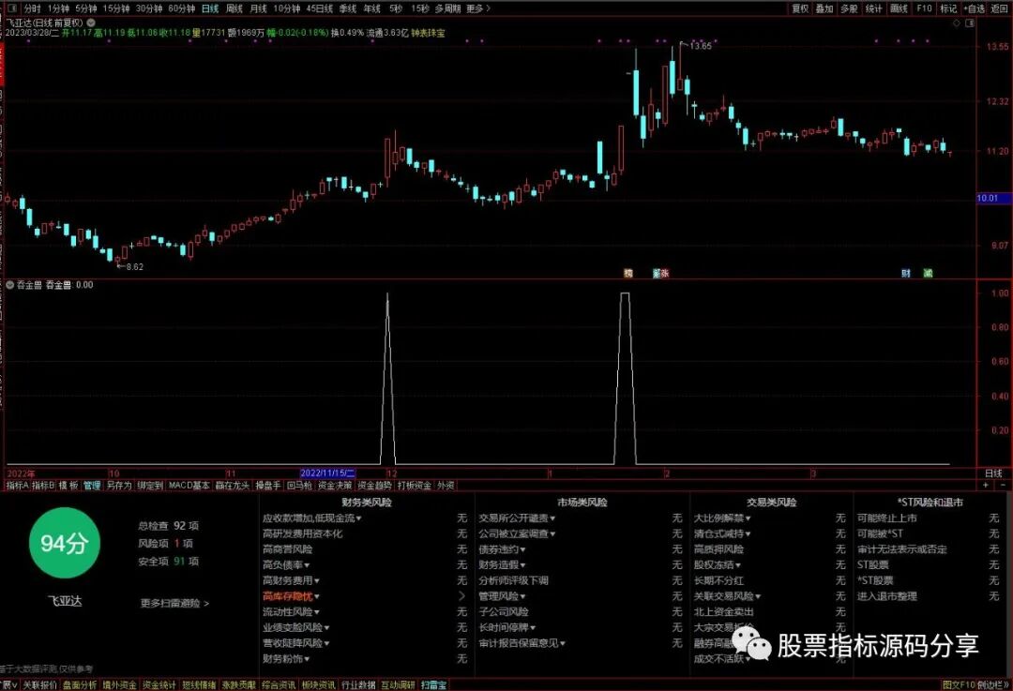Click the 统计 button

click(873, 8)
